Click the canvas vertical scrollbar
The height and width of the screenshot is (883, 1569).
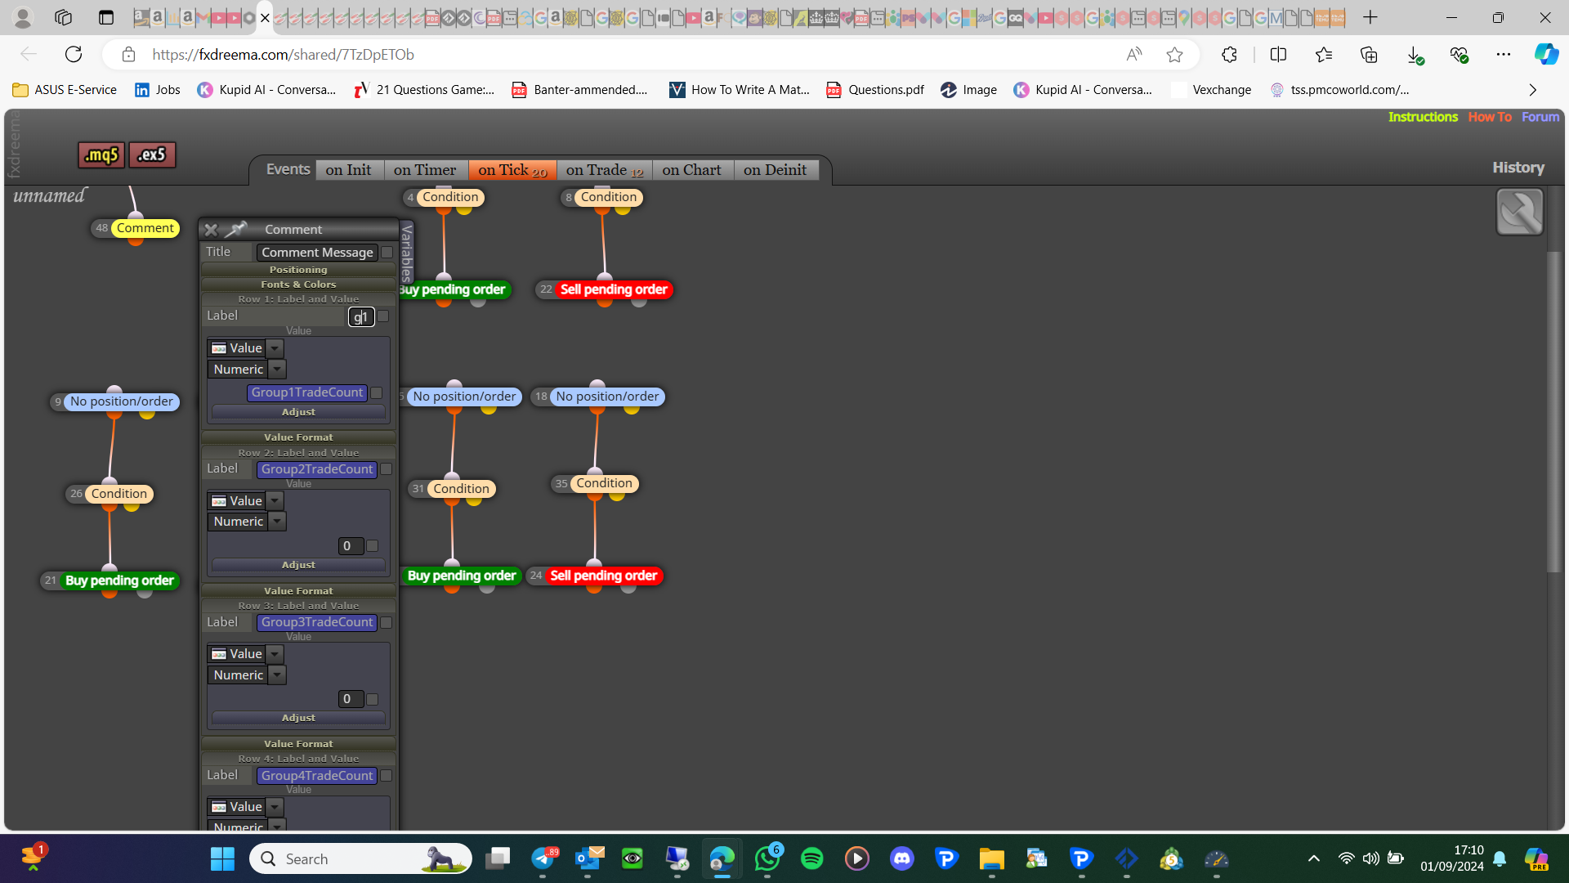tap(1553, 412)
